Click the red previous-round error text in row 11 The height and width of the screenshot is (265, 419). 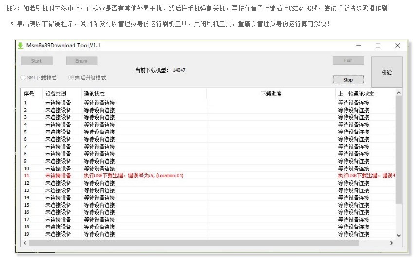point(366,176)
